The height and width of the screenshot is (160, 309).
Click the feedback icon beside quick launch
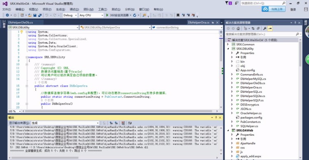pos(236,3)
